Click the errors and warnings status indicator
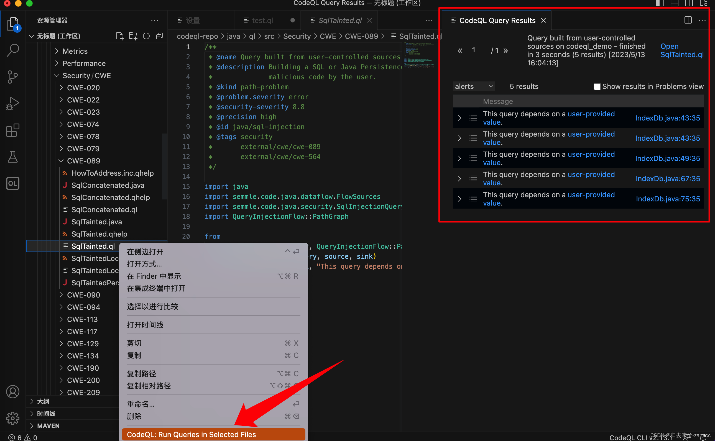 pos(23,437)
